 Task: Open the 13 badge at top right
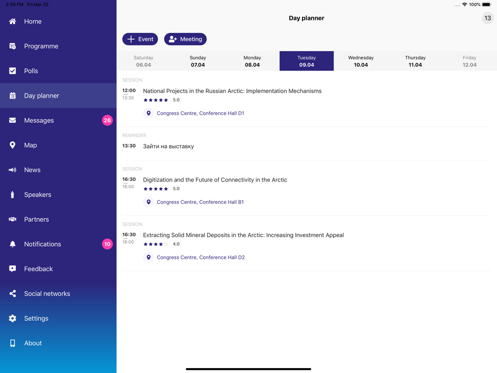click(x=488, y=18)
